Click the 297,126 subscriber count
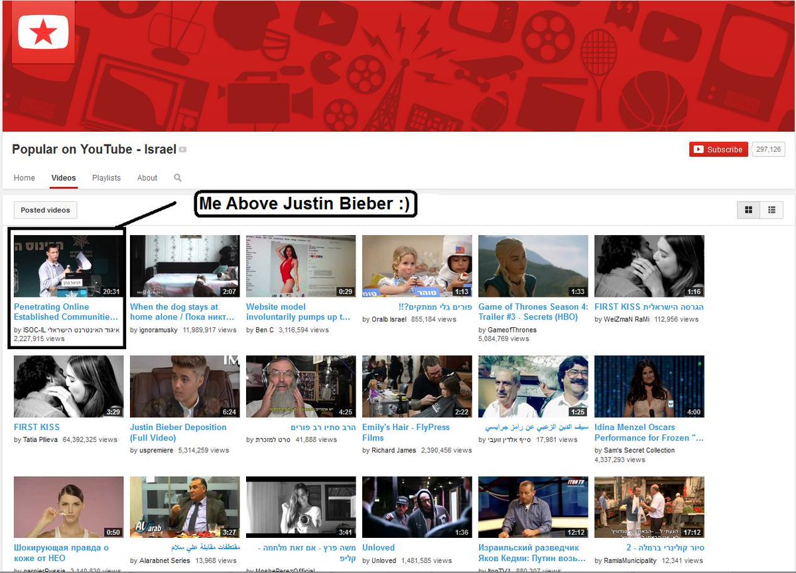This screenshot has height=573, width=796. pyautogui.click(x=768, y=150)
